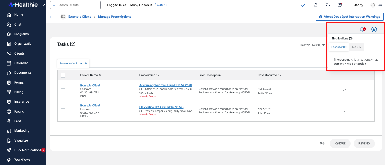Open About DoseSpot Interaction Warnings
385x165 pixels.
(349, 17)
